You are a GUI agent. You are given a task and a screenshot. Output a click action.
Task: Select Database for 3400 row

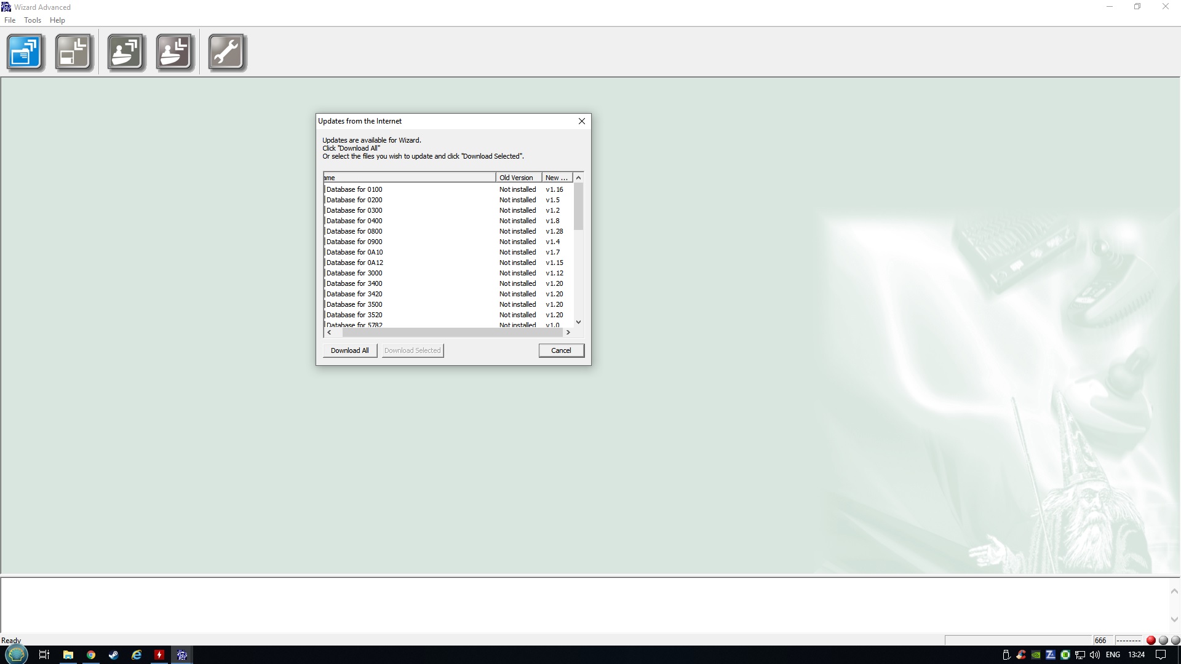click(x=354, y=283)
